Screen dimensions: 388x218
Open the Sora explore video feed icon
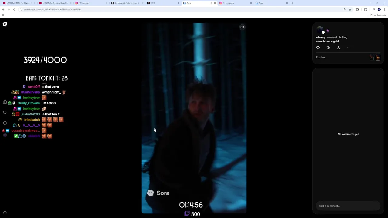(x=5, y=102)
